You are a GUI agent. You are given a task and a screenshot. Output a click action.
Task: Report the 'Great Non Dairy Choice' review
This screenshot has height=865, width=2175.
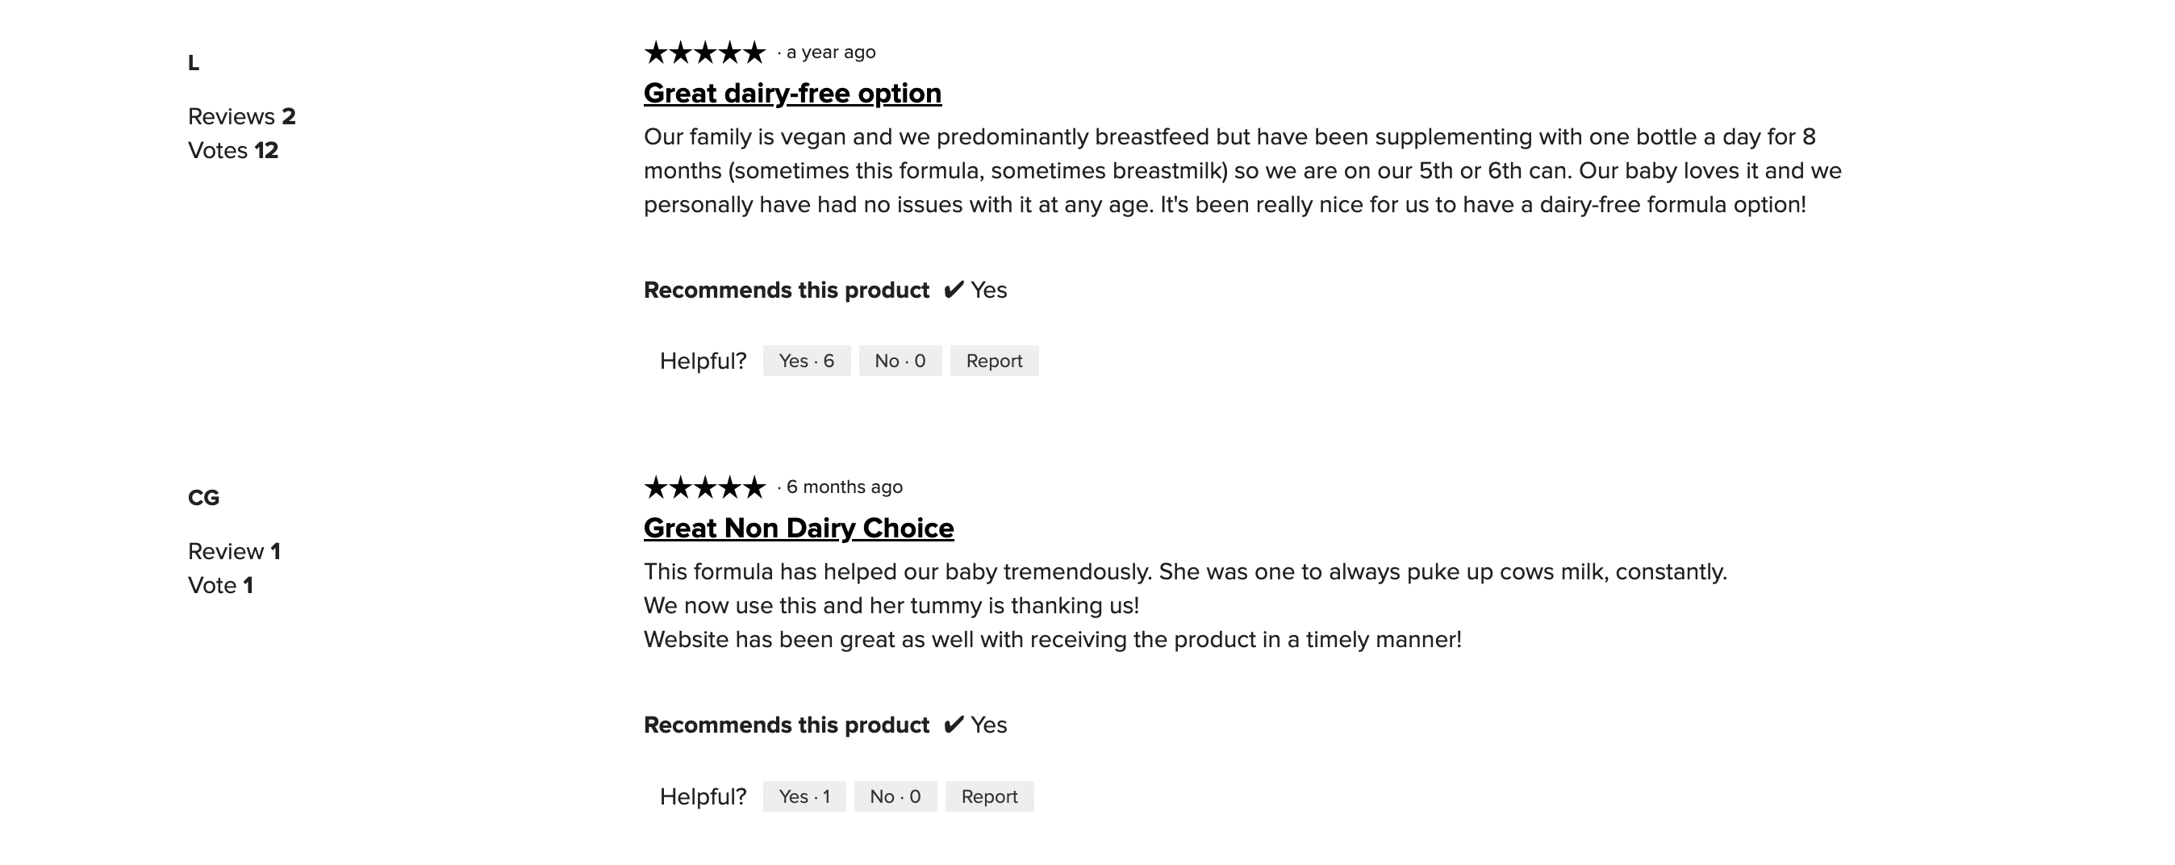(989, 796)
